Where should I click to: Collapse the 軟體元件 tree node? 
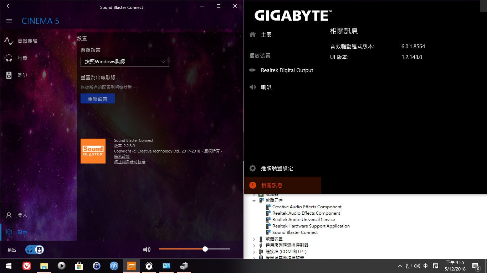coord(254,200)
